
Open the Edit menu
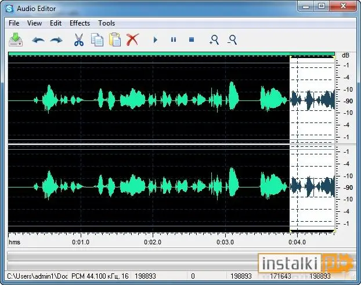(x=56, y=23)
